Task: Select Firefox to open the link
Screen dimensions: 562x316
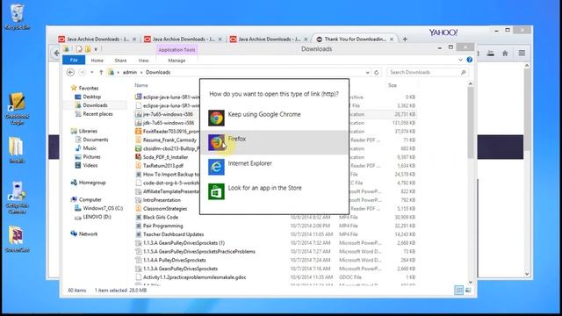Action: (x=274, y=142)
